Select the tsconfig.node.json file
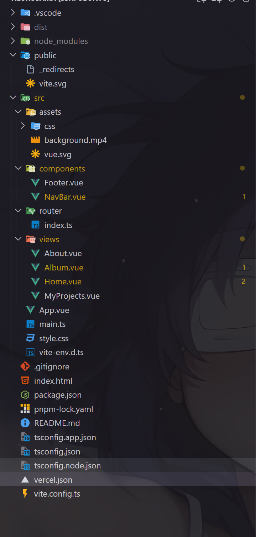The height and width of the screenshot is (537, 256). tap(128, 466)
